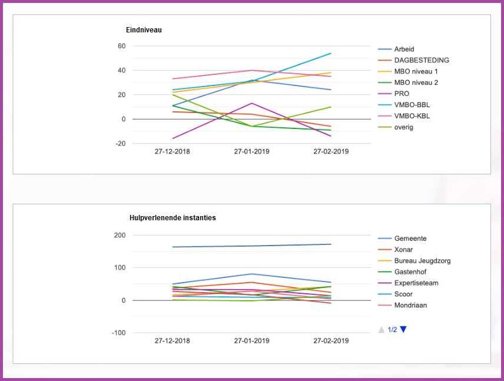The width and height of the screenshot is (504, 381).
Task: Click the Expertiseteam legend item
Action: point(416,283)
